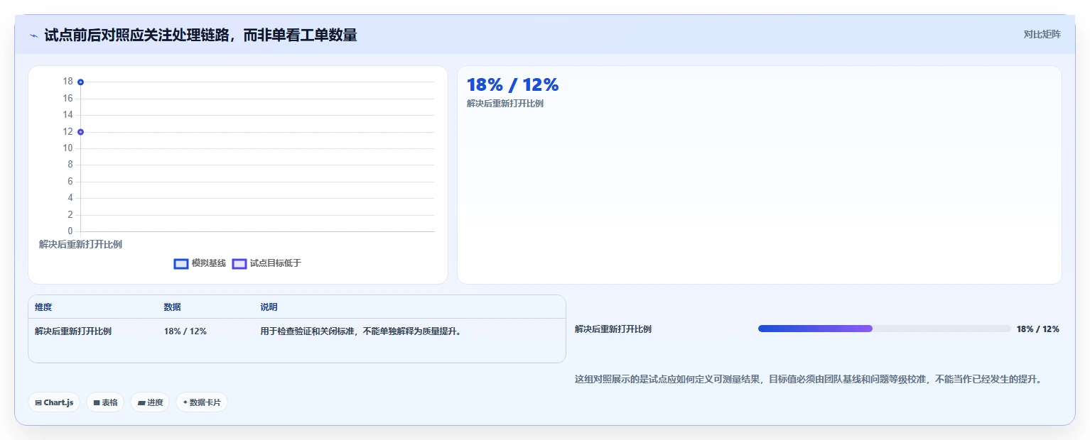The width and height of the screenshot is (1090, 440).
Task: Click the 对比矩阵 label in header
Action: [x=1042, y=35]
